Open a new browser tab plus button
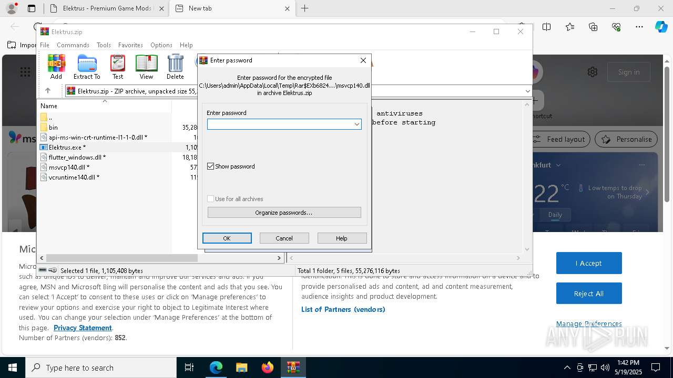Viewport: 673px width, 378px height. 305,8
